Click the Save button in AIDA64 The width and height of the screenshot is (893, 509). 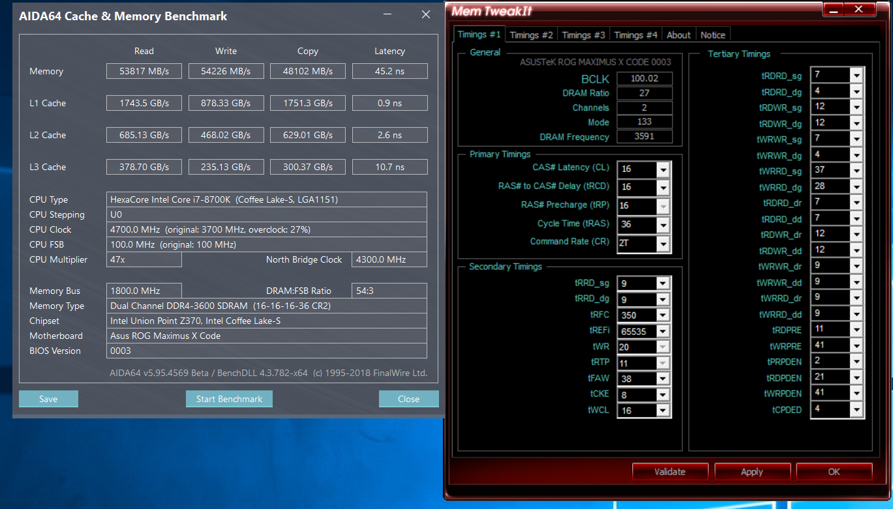click(x=48, y=399)
